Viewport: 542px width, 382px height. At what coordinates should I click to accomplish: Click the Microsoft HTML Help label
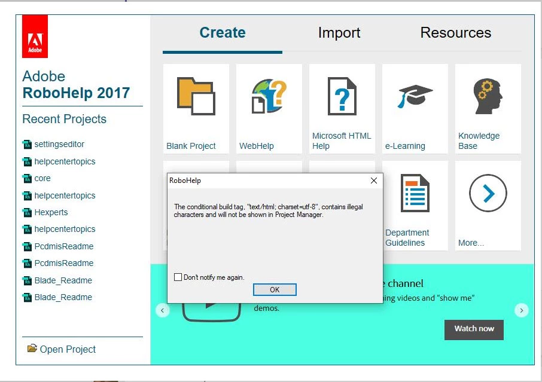point(342,141)
